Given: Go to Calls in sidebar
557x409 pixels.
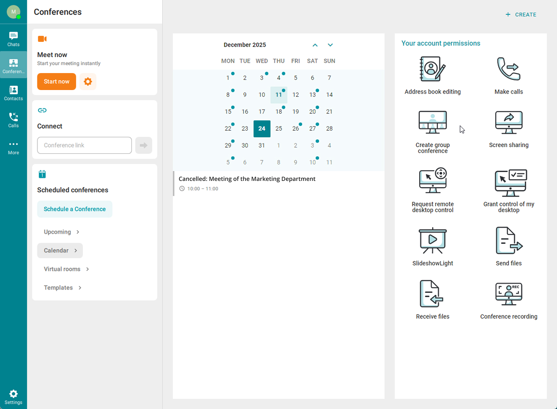Looking at the screenshot, I should pyautogui.click(x=13, y=120).
